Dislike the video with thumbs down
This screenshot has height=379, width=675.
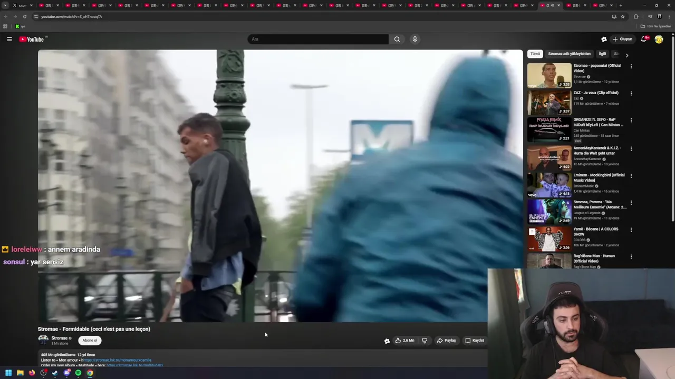(x=425, y=341)
